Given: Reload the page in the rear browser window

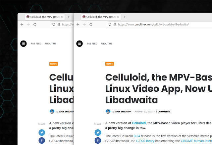Looking at the screenshot, I should [35, 24].
